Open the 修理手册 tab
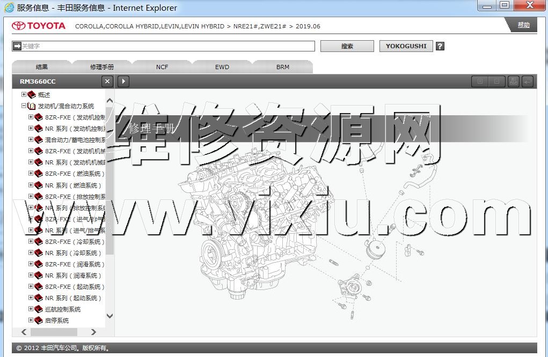548x357 pixels. click(102, 67)
